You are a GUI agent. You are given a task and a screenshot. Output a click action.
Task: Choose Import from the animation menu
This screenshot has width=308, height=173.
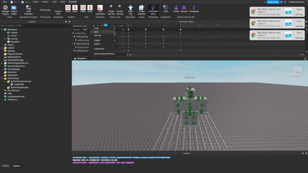click(x=103, y=40)
